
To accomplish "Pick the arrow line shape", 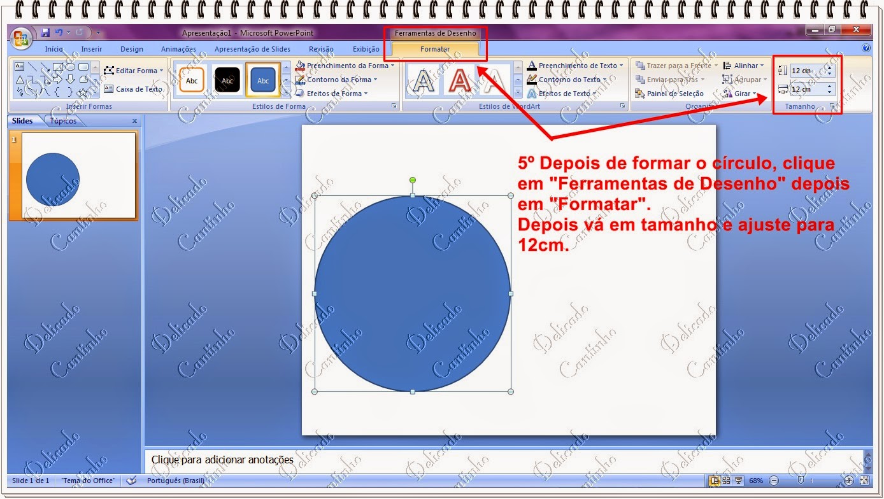I will click(x=45, y=66).
